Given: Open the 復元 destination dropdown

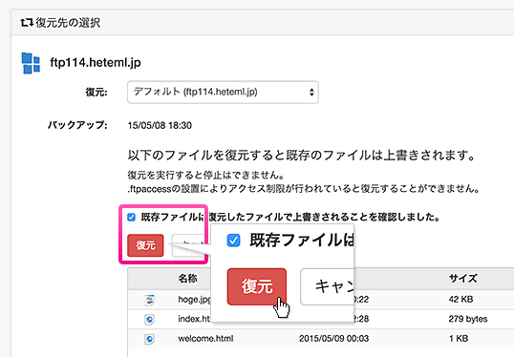Looking at the screenshot, I should [x=223, y=92].
